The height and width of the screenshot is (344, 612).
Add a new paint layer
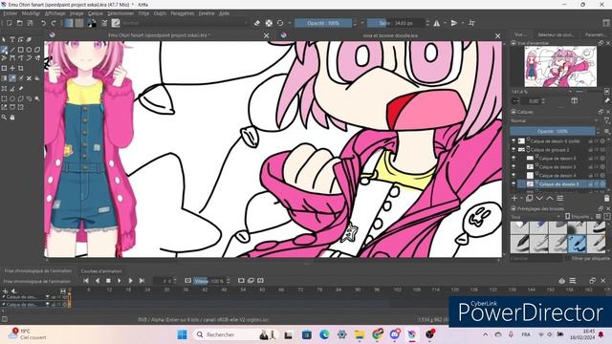pos(514,199)
